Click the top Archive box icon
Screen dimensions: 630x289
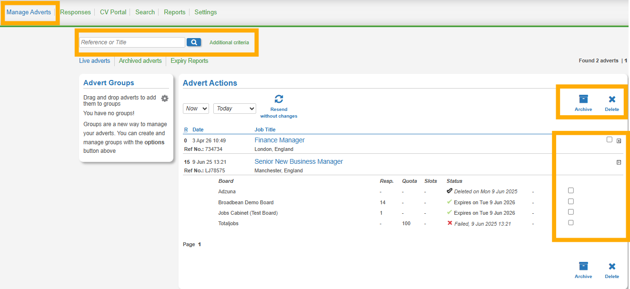pyautogui.click(x=583, y=99)
